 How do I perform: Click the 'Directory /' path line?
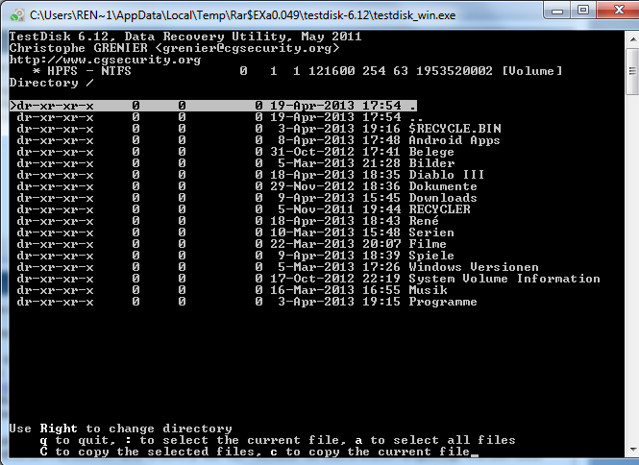[51, 83]
